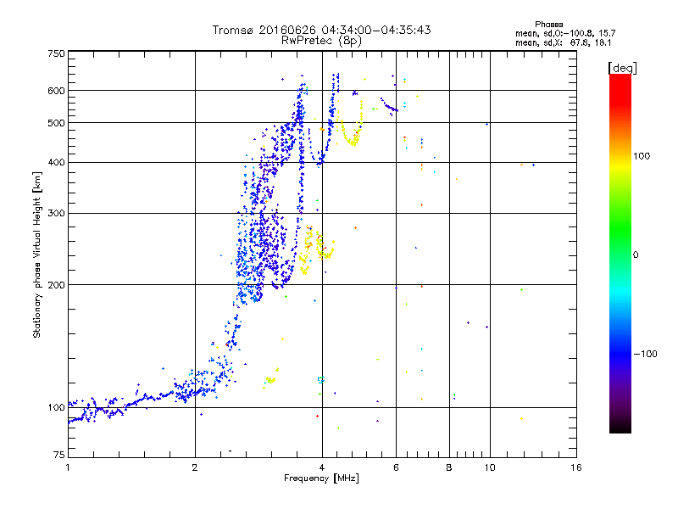
Task: Click the Y-axis tick label '75'
Action: (x=59, y=455)
